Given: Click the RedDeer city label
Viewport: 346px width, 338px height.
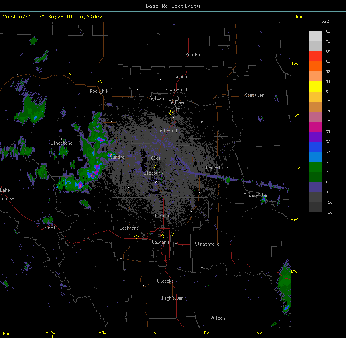Looking at the screenshot, I should point(177,102).
